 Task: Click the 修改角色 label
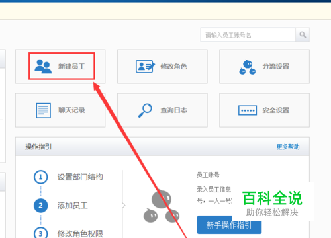point(173,67)
